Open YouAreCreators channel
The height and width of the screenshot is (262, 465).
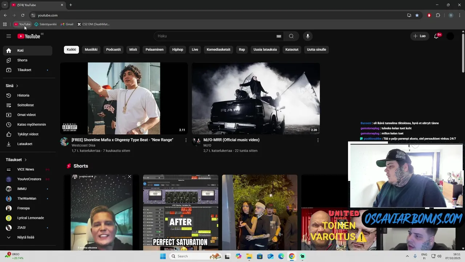tap(28, 179)
